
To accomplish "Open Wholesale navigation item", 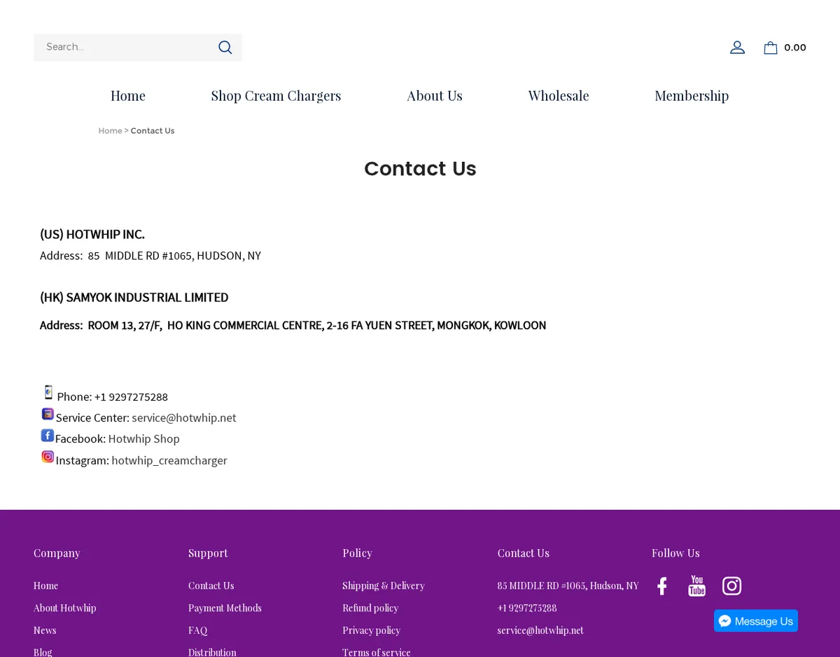I will pyautogui.click(x=559, y=95).
